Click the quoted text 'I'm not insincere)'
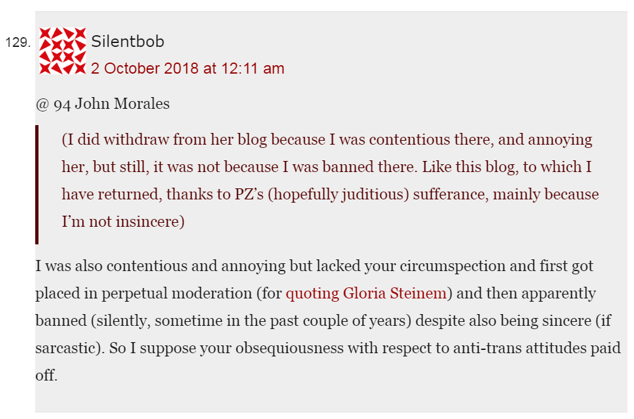Viewport: 634px width, 419px height. (x=123, y=222)
